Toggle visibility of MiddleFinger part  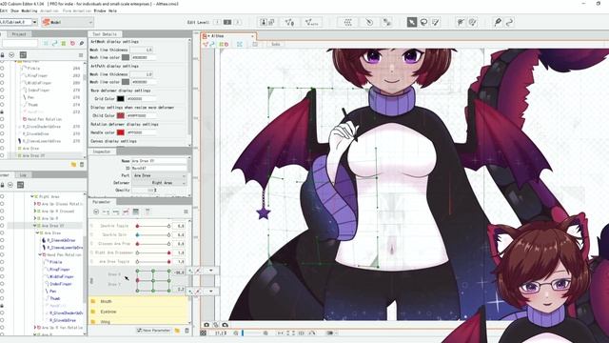[2, 83]
